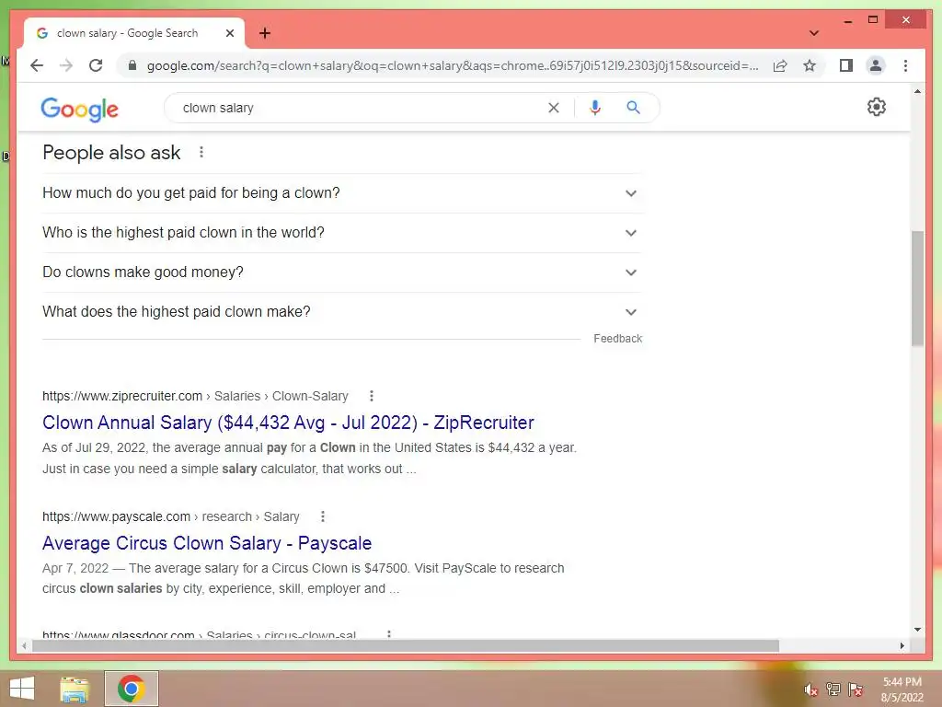Click the vertical scrollbar up arrow
The width and height of the screenshot is (942, 707).
pos(917,91)
